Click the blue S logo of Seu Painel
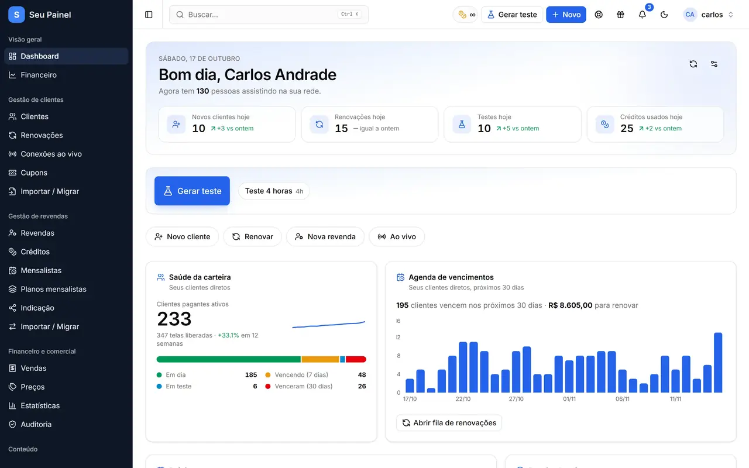 click(x=16, y=15)
